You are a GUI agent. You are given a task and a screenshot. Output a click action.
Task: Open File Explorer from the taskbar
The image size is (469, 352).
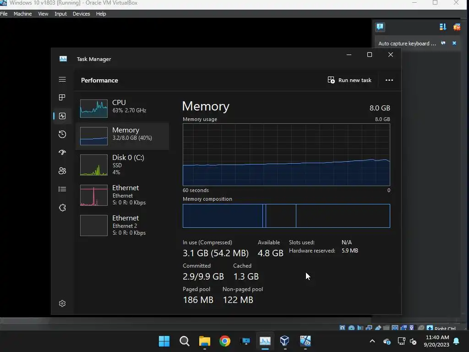(205, 341)
